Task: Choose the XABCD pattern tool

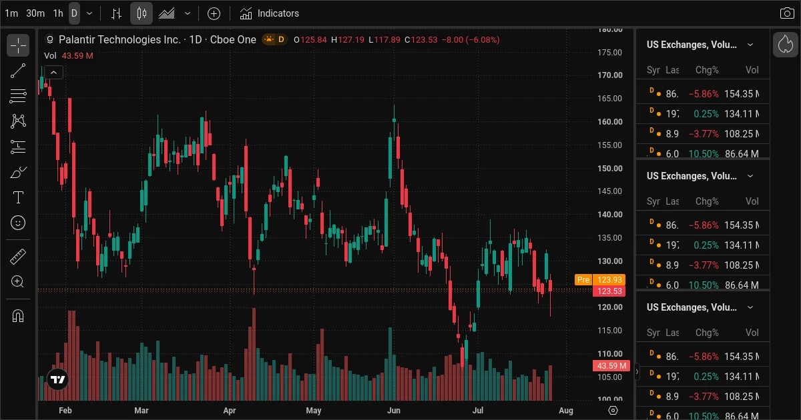Action: [18, 121]
